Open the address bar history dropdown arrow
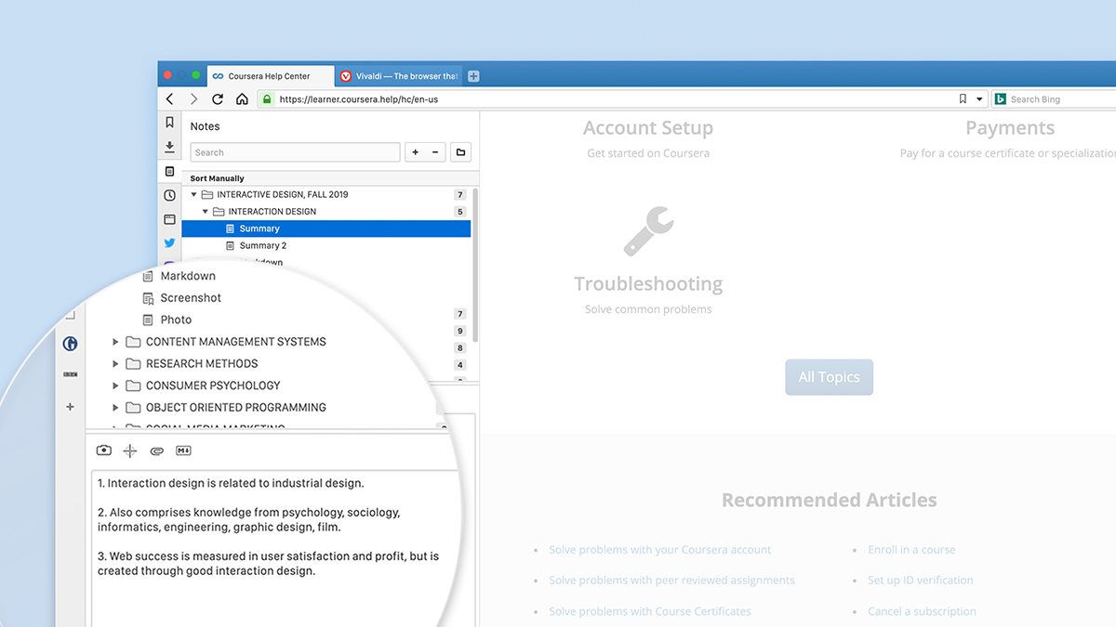The width and height of the screenshot is (1116, 627). click(x=979, y=99)
